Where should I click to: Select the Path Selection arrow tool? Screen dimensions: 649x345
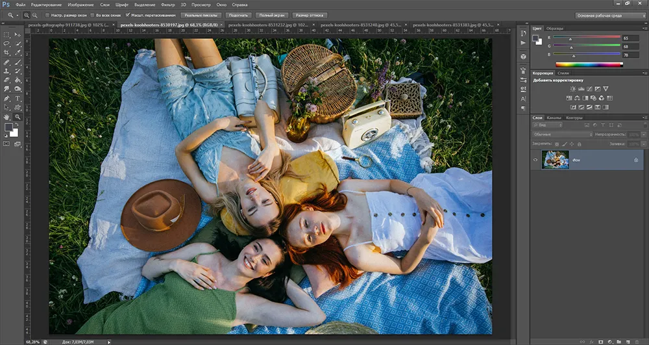6,108
